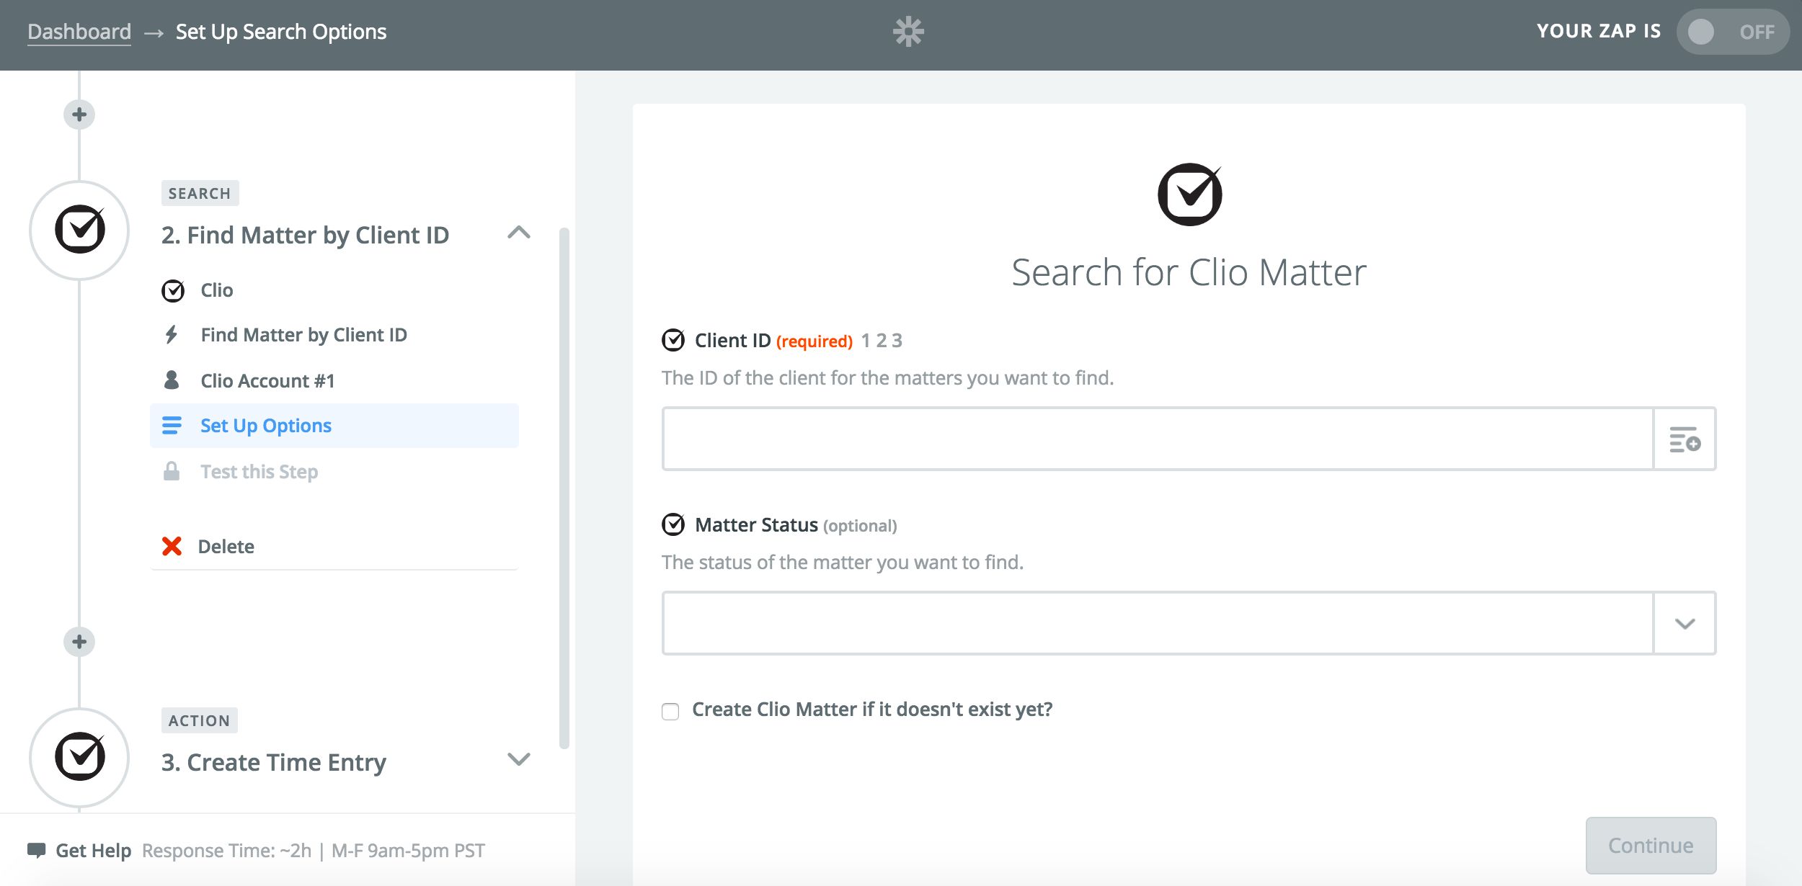
Task: Select Set Up Options menu item
Action: [x=334, y=426]
